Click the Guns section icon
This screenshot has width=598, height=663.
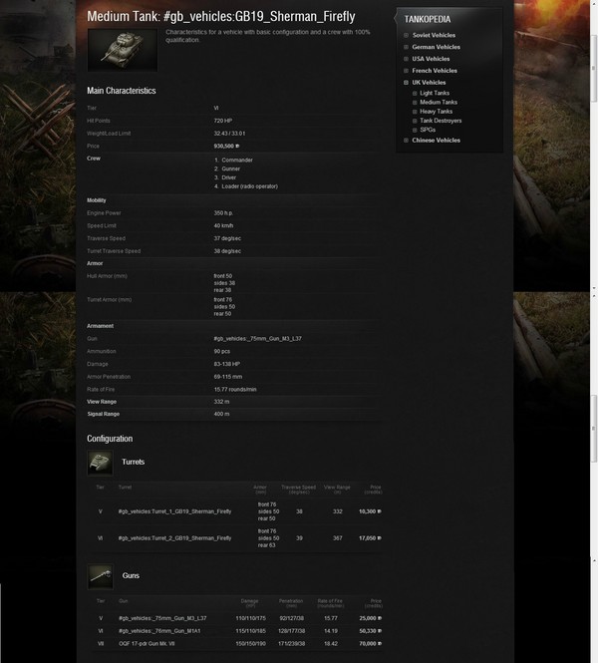[x=100, y=574]
